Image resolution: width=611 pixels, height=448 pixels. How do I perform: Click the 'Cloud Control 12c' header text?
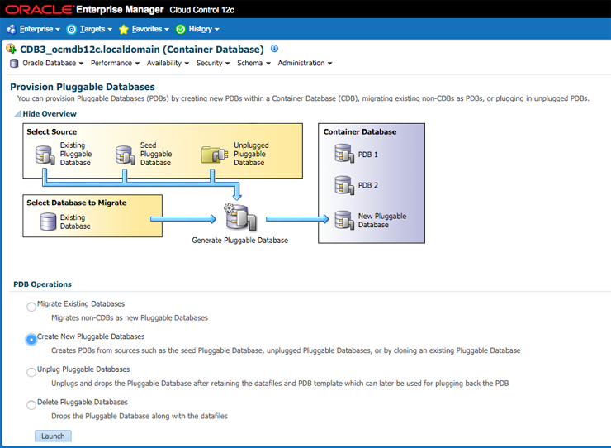click(x=201, y=10)
